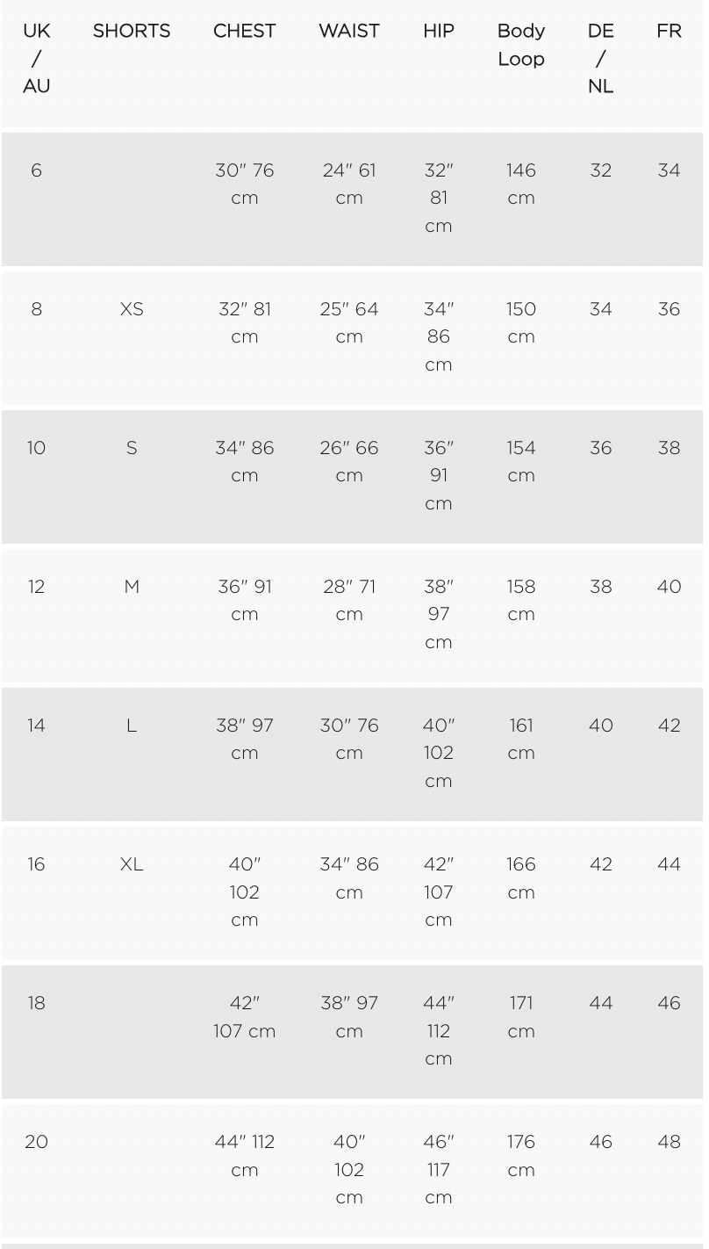The image size is (709, 1249).
Task: Click the SHORTS column header
Action: (x=132, y=32)
